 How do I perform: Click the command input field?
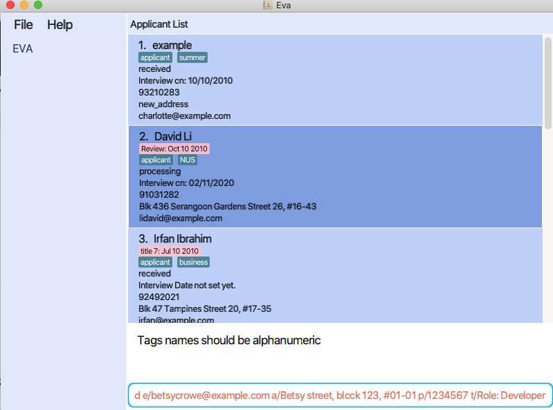pos(340,395)
